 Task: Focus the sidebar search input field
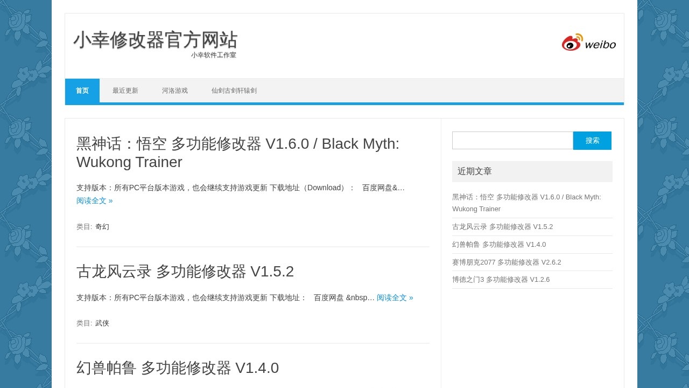point(512,141)
